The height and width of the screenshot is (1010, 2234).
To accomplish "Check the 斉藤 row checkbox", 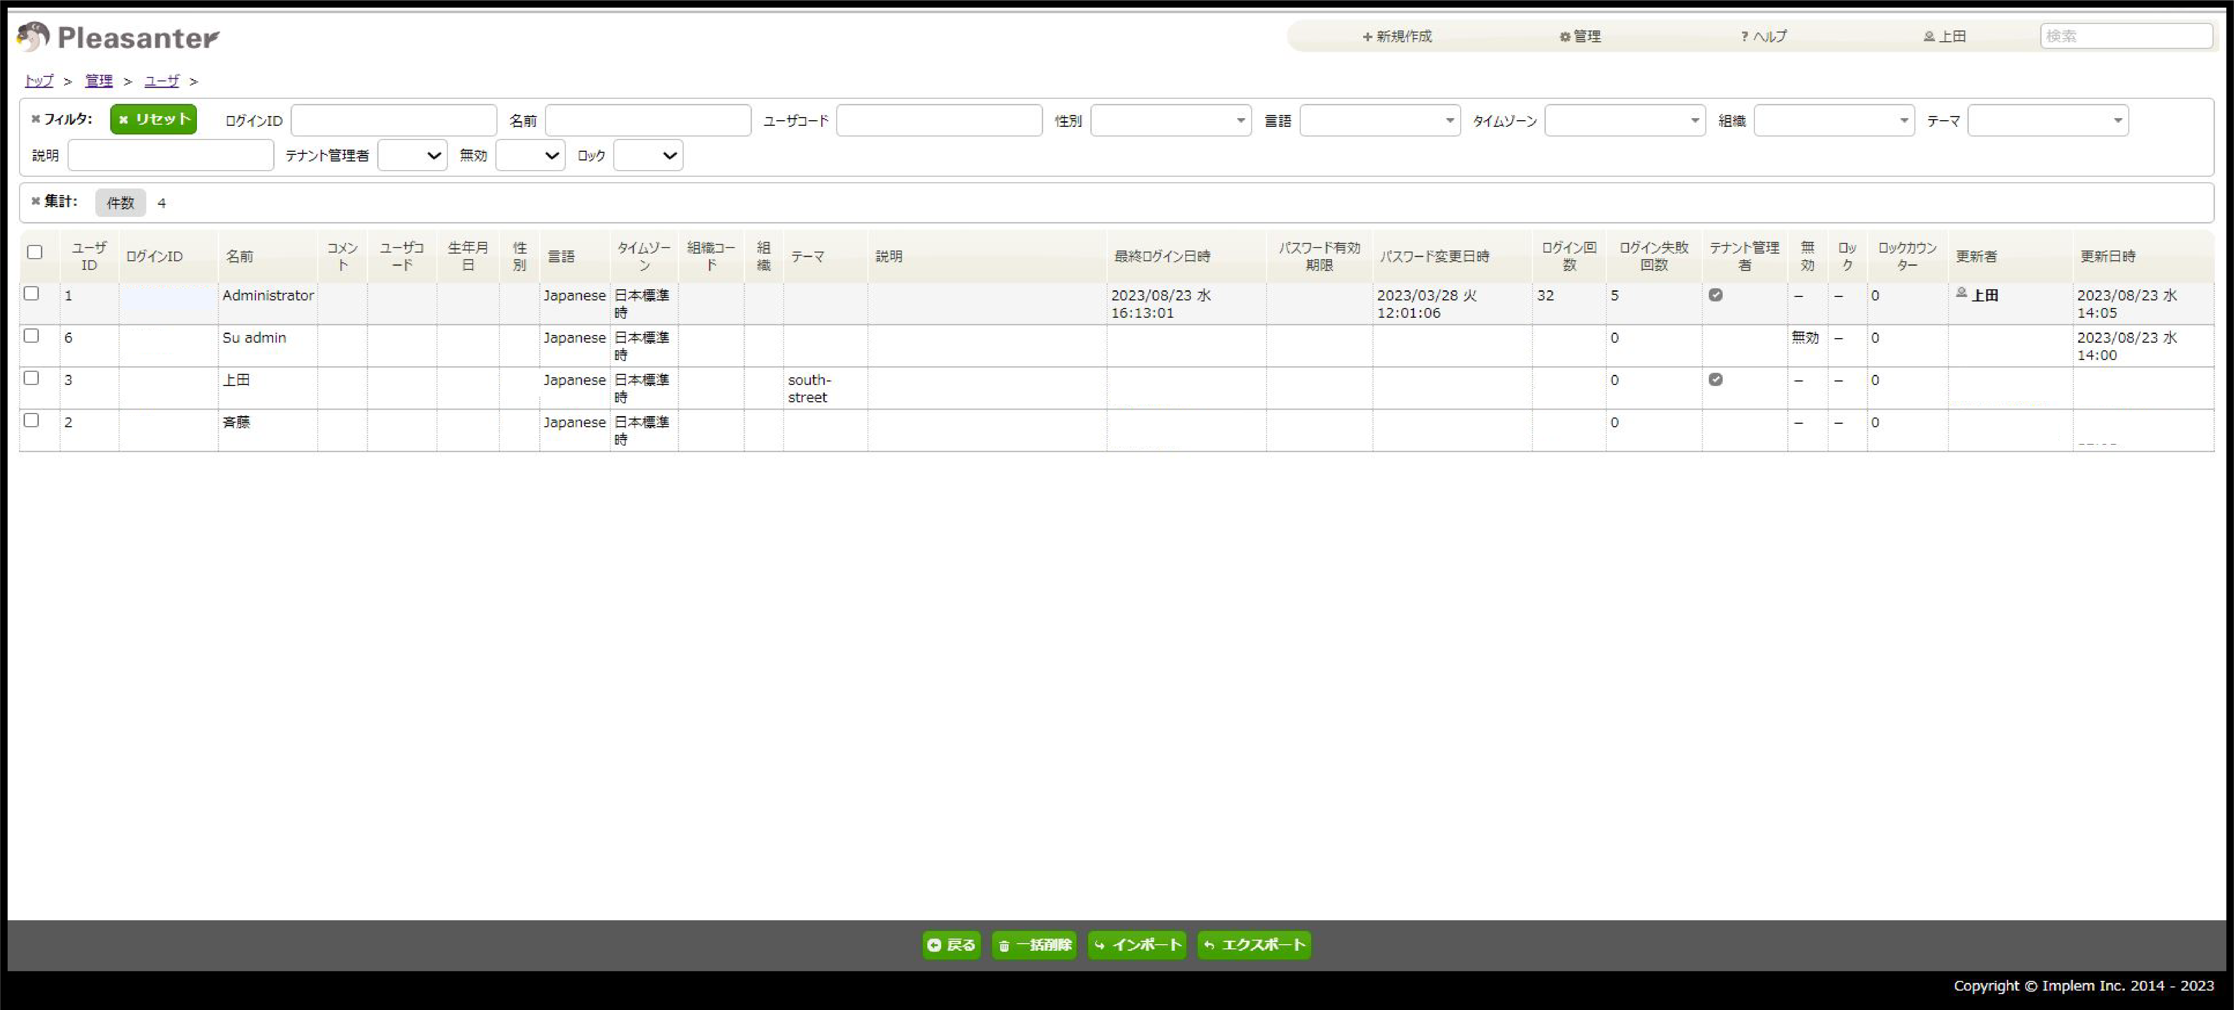I will pos(31,421).
